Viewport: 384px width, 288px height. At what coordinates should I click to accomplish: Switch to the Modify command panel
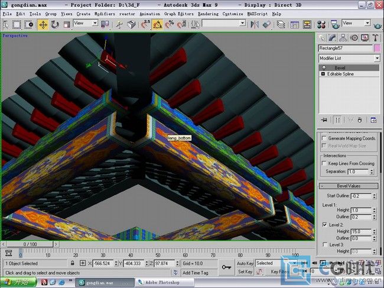(x=333, y=38)
